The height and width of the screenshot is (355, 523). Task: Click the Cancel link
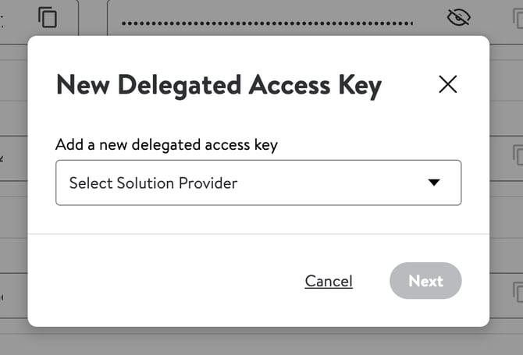point(329,281)
